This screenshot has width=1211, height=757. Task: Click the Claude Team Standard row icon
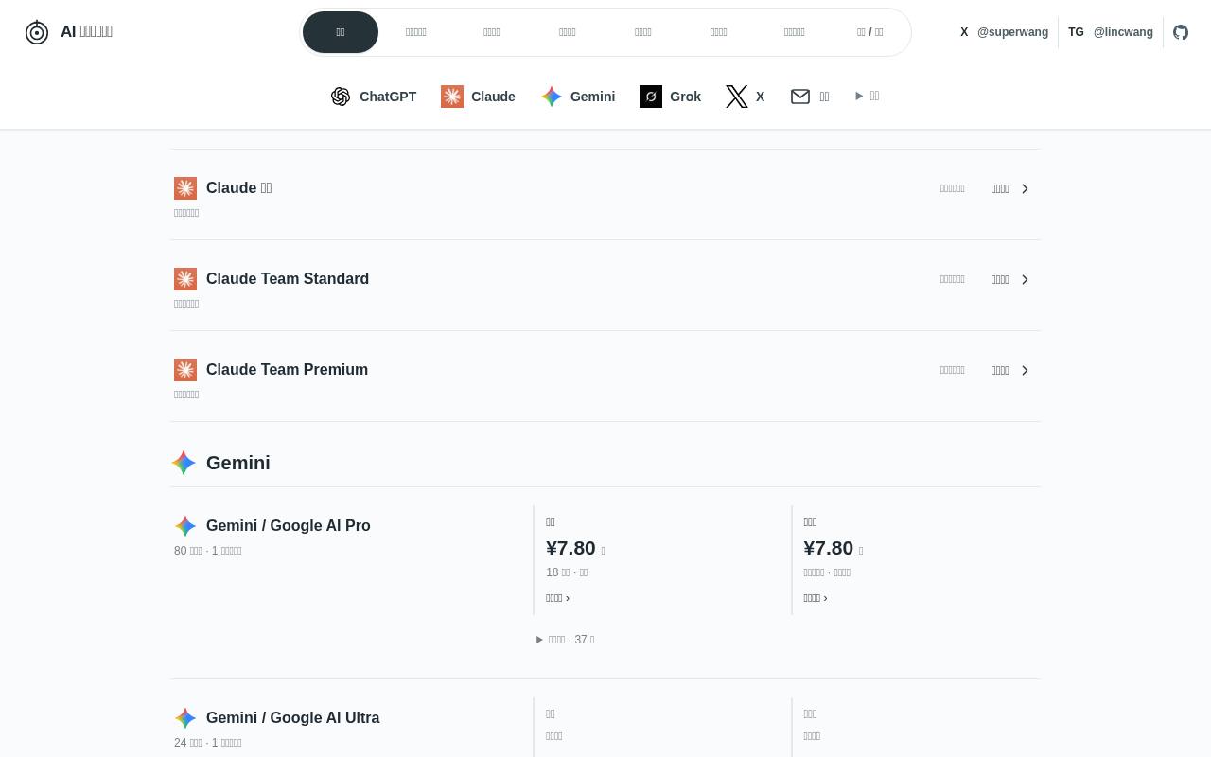(x=185, y=279)
